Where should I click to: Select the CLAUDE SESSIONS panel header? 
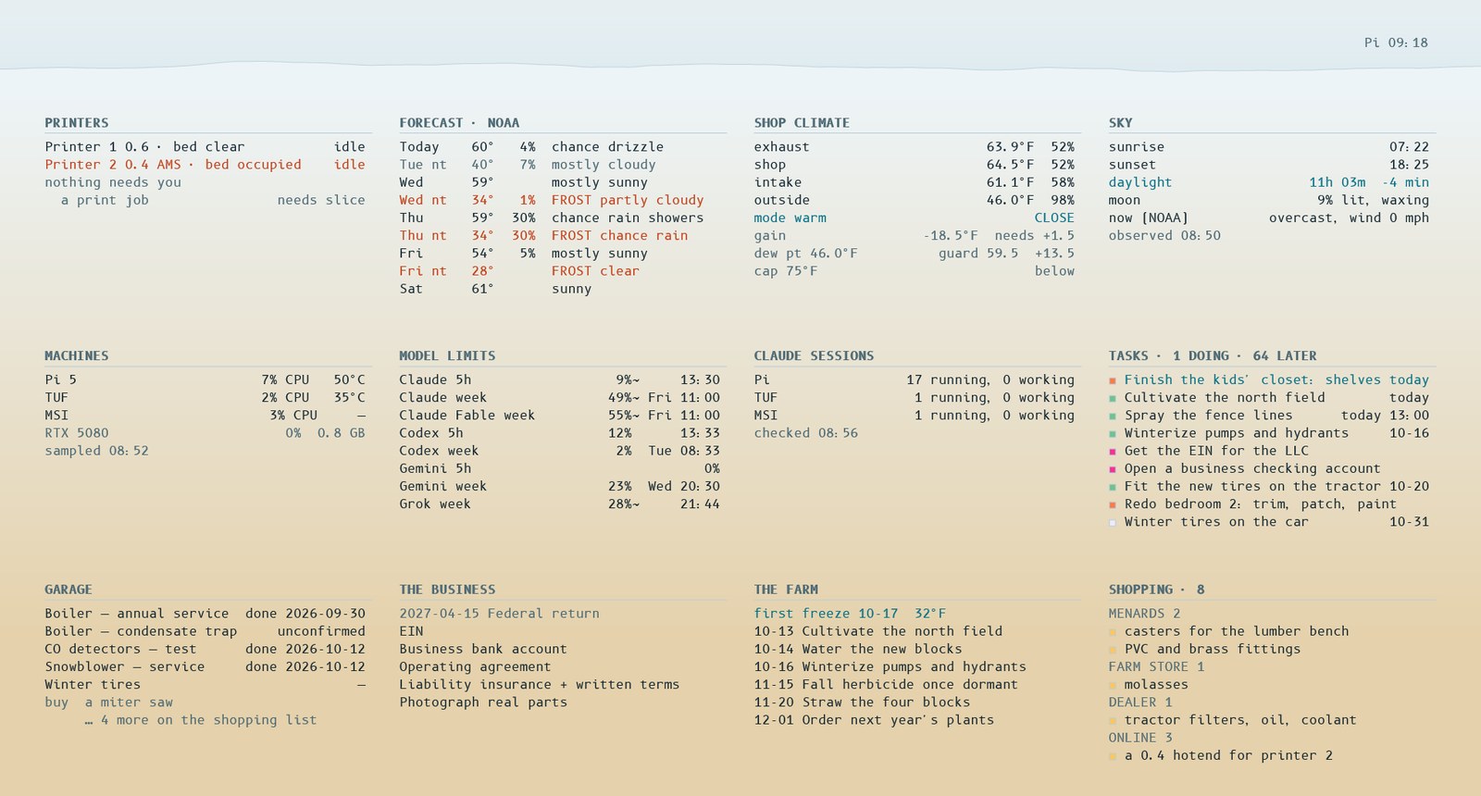[814, 356]
